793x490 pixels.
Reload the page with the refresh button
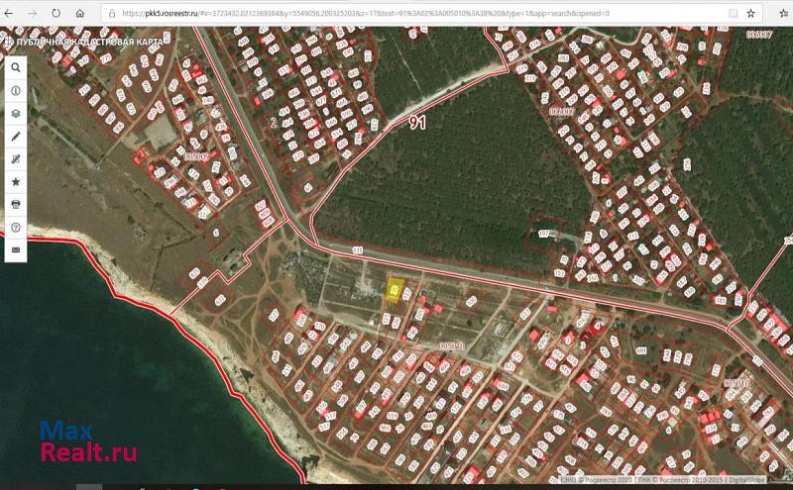point(57,14)
